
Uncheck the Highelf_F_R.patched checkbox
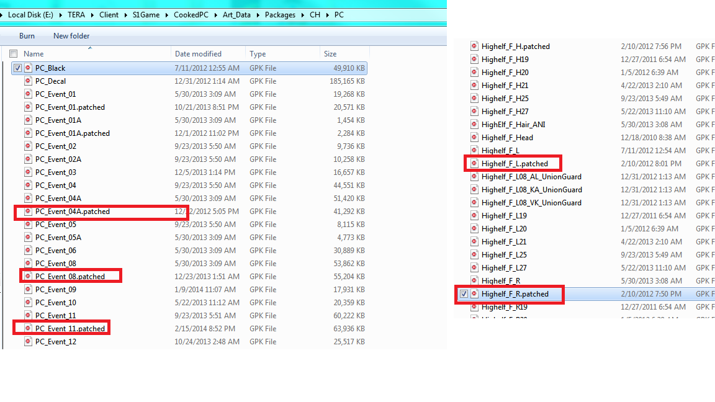pos(464,294)
